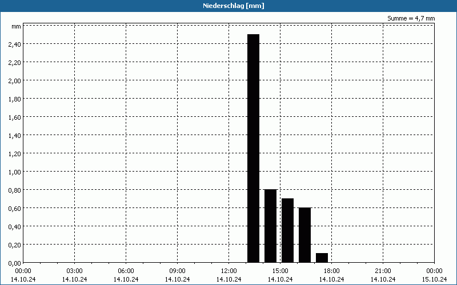Click the 1,60 y-axis label
Screen dimensions: 457x285
point(15,117)
